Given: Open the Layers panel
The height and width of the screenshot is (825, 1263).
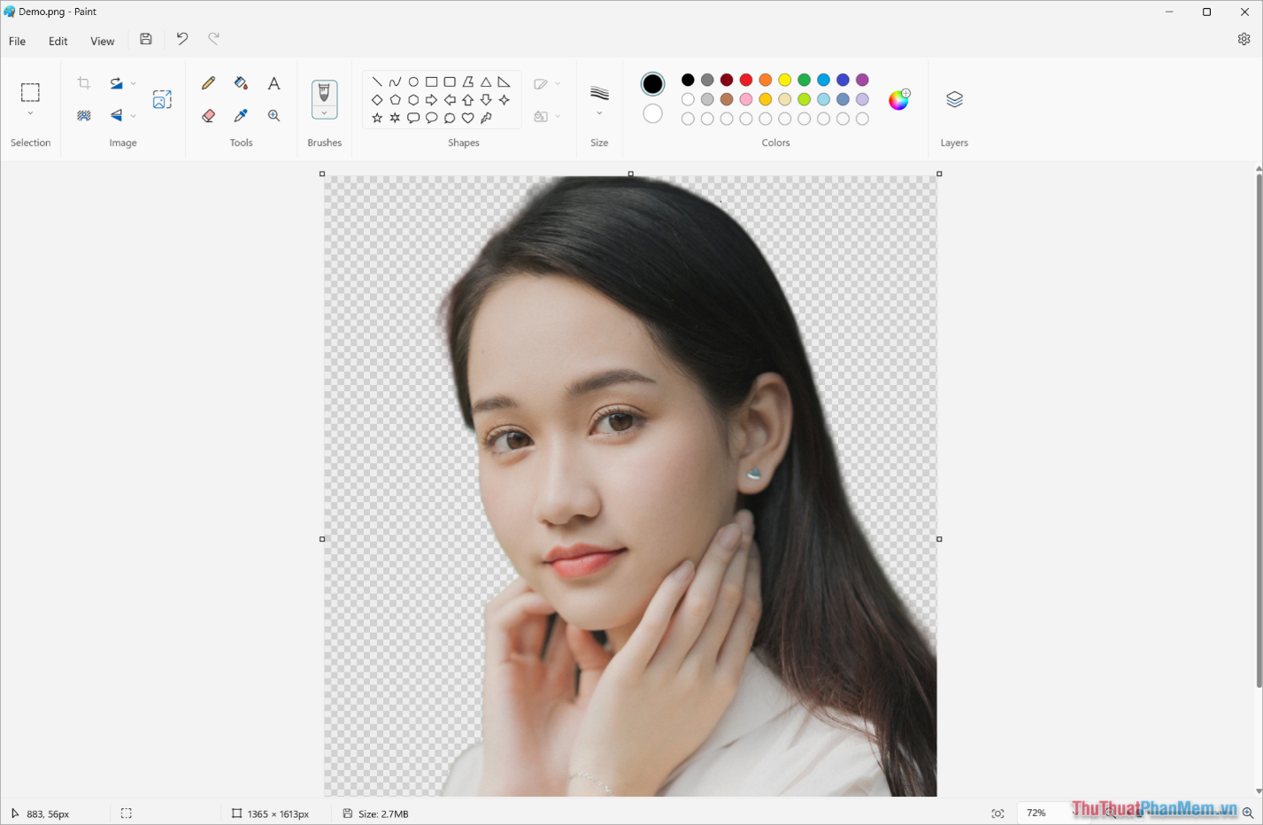Looking at the screenshot, I should pyautogui.click(x=954, y=99).
